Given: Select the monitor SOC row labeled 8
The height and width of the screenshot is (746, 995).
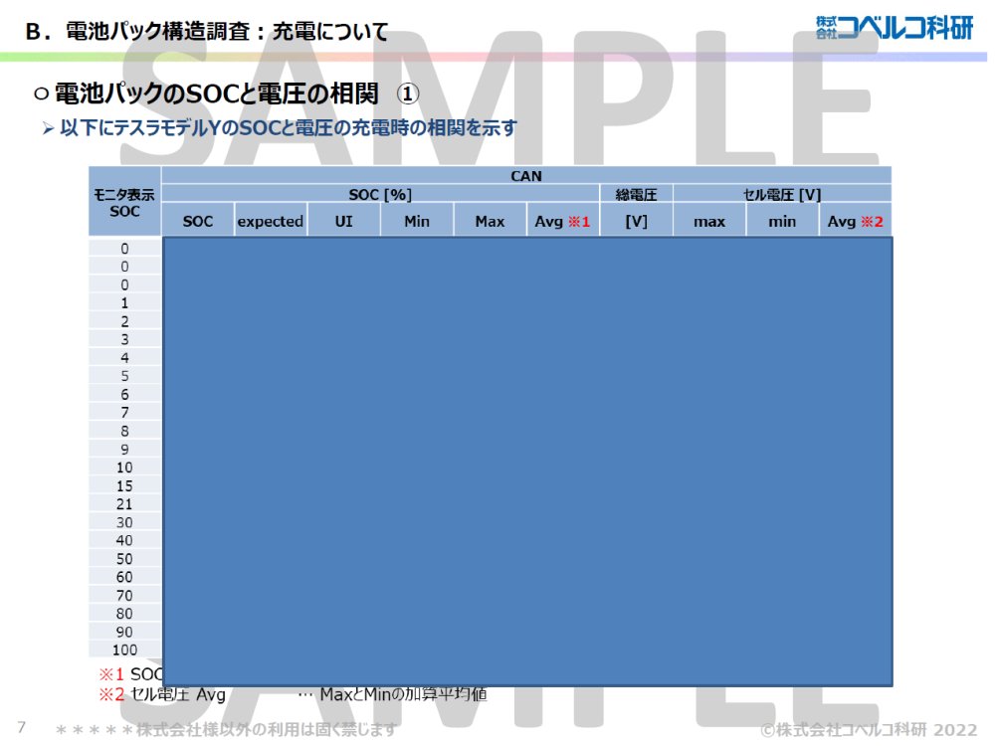Looking at the screenshot, I should pyautogui.click(x=125, y=432).
